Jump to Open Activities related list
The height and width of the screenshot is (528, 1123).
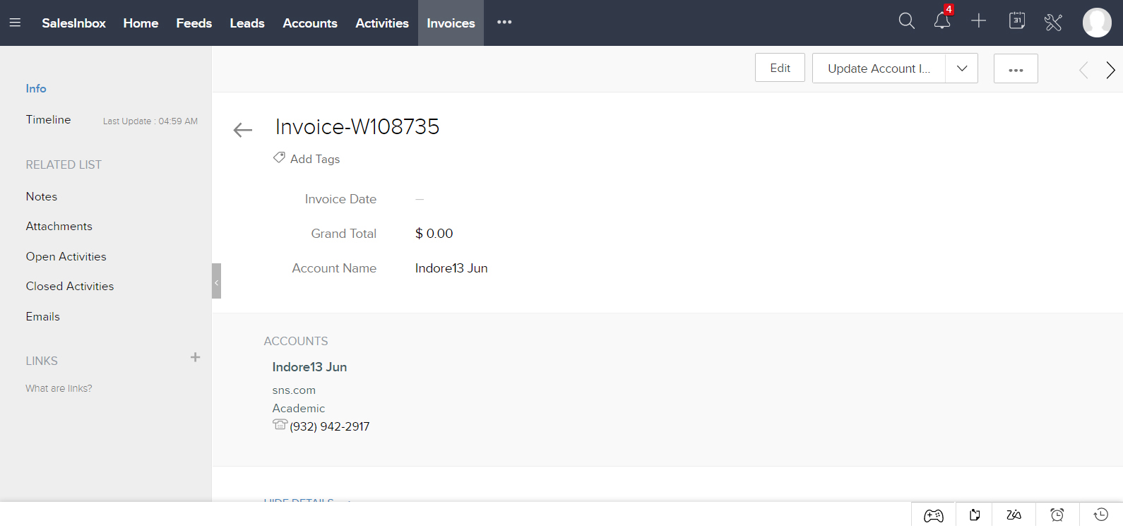(x=66, y=256)
